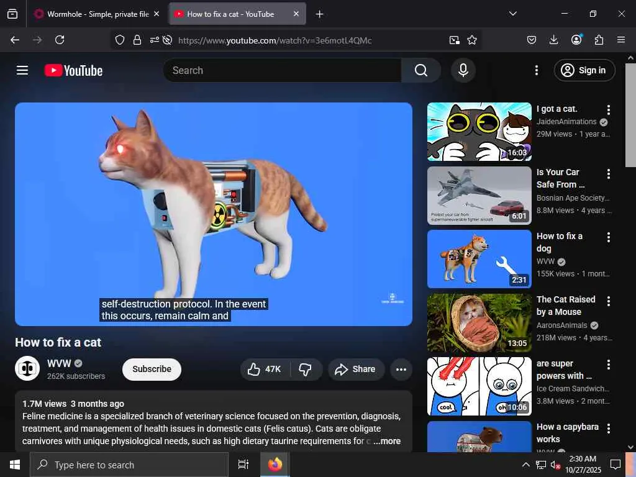The height and width of the screenshot is (477, 636).
Task: Open options for 'Is Your Car Safe From'
Action: click(x=609, y=174)
